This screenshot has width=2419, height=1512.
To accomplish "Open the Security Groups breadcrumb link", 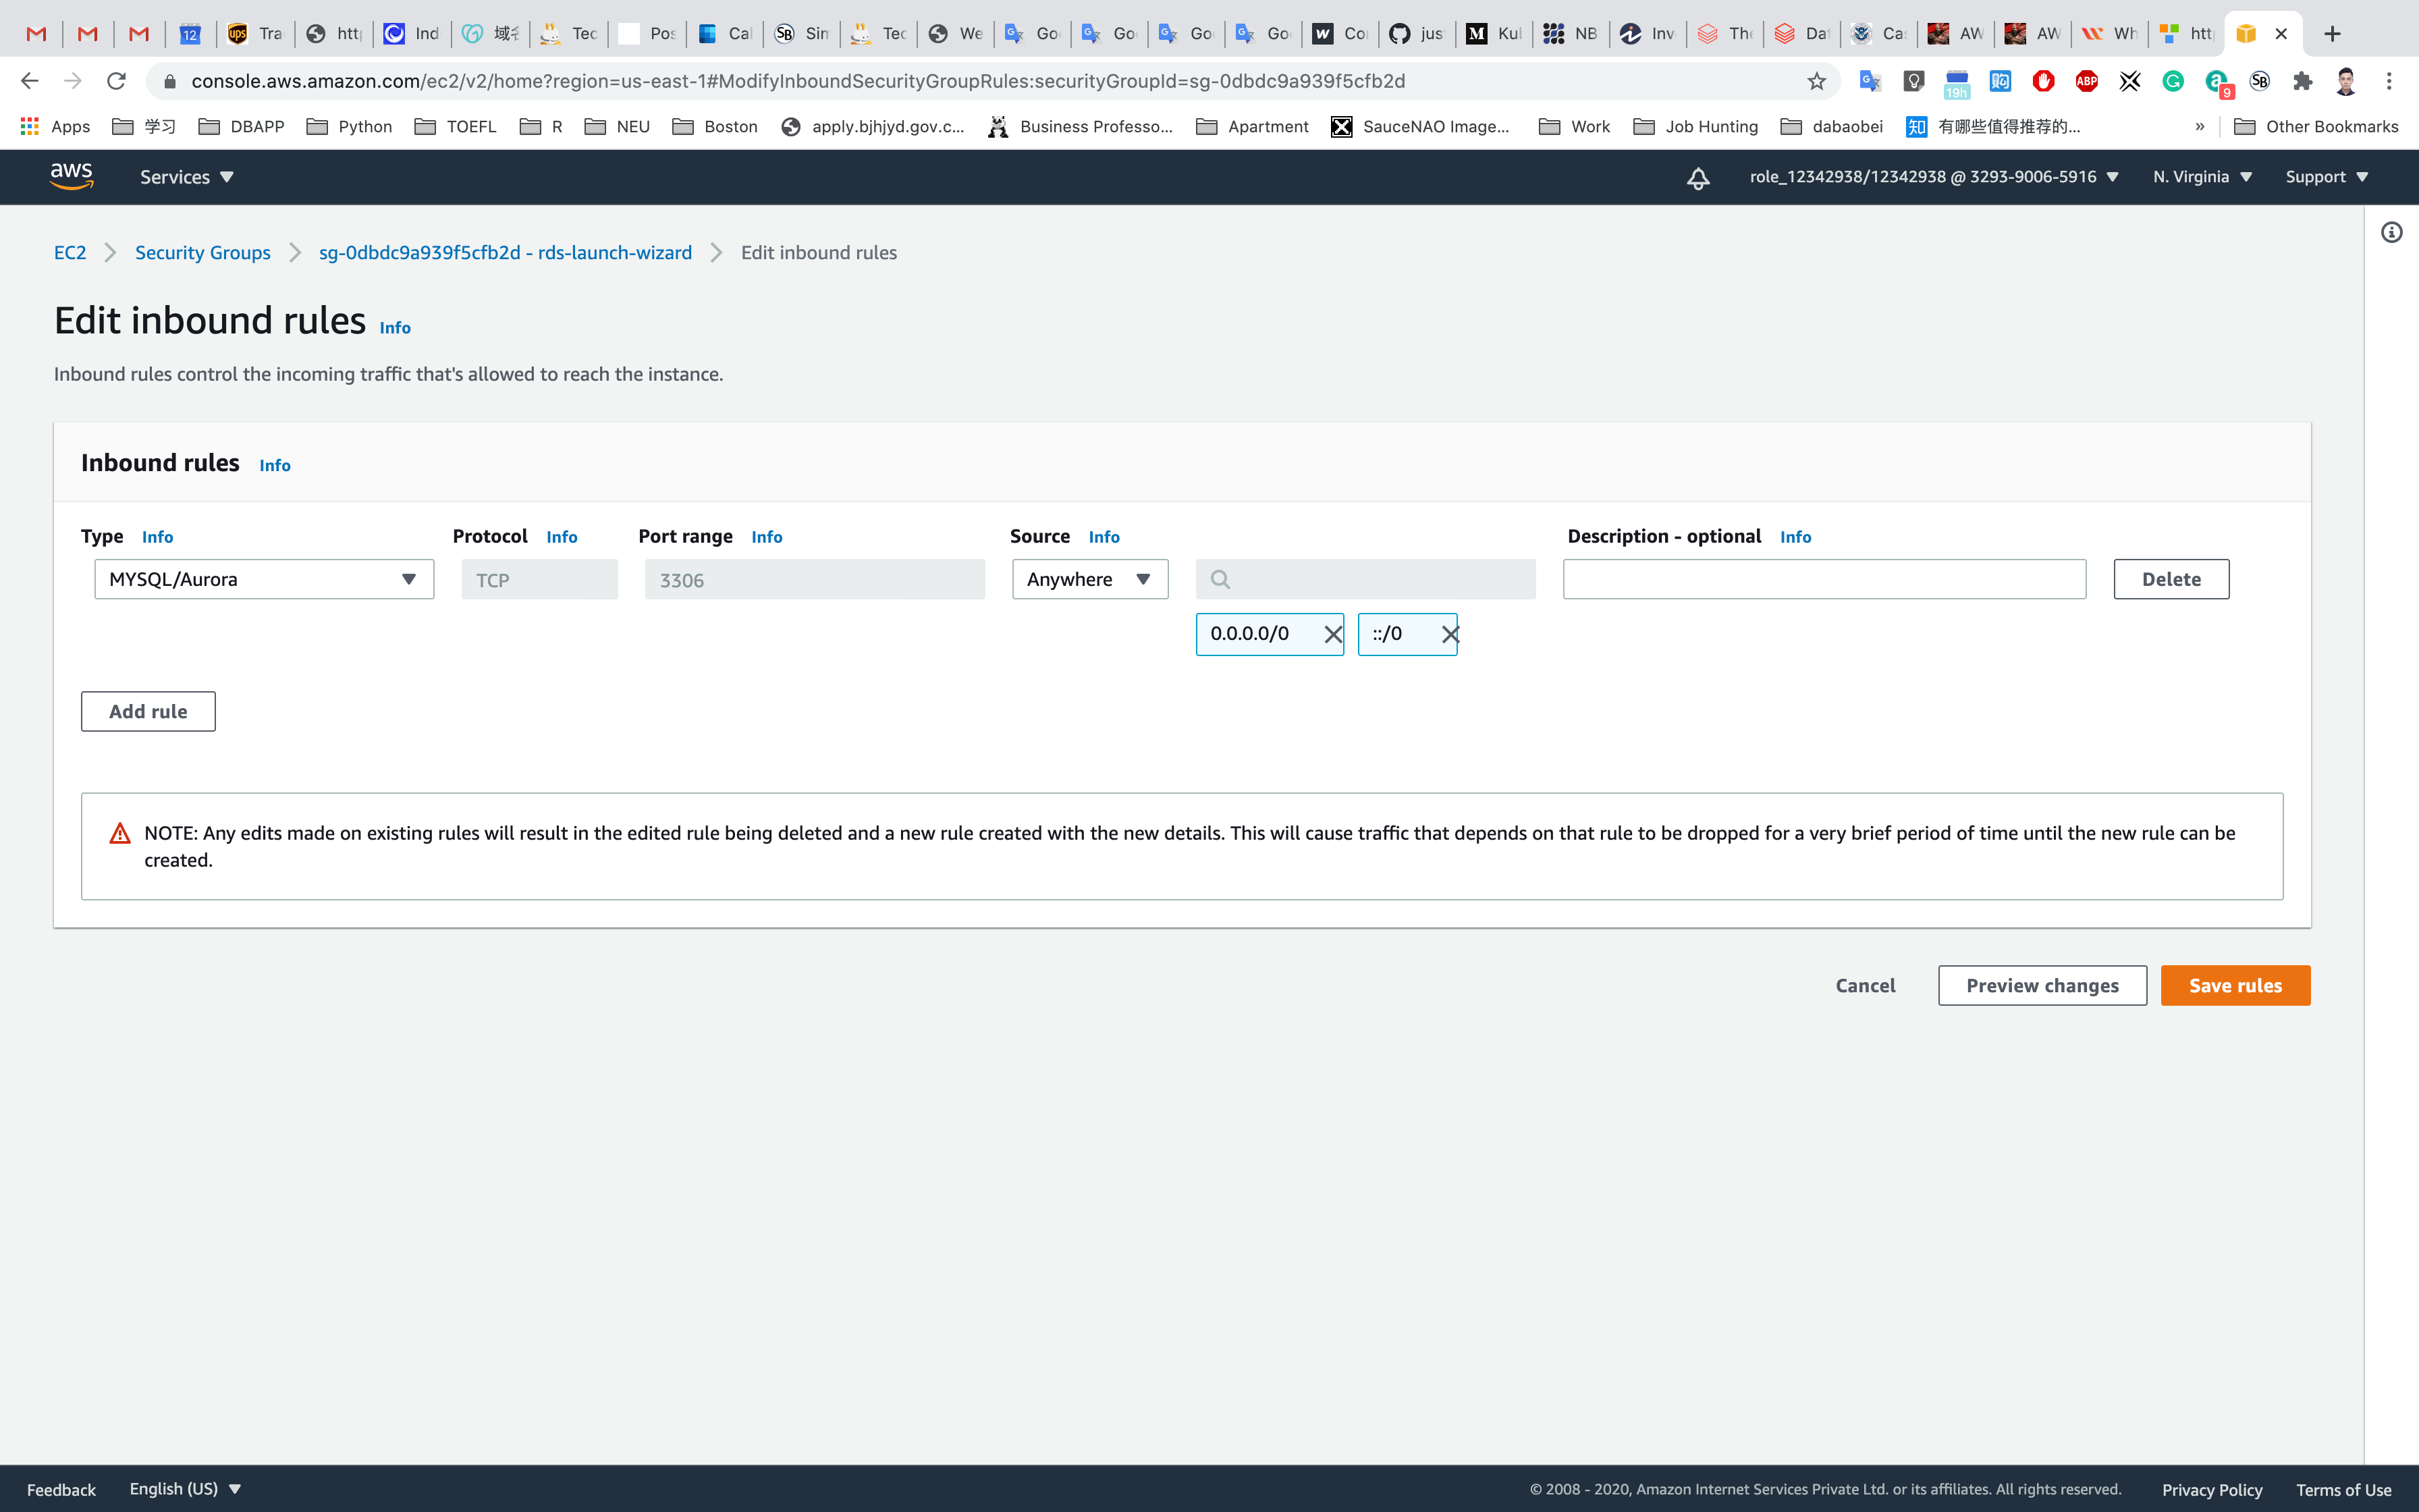I will [203, 253].
